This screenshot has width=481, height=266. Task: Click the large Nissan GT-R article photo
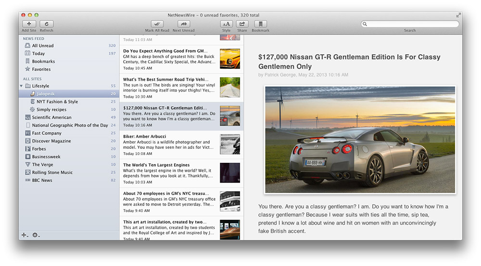click(360, 140)
